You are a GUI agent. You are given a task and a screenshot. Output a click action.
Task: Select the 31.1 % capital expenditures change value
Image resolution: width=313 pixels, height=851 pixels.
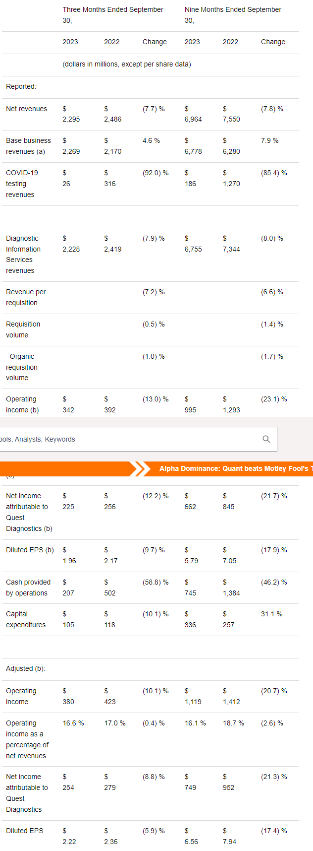coord(272,614)
